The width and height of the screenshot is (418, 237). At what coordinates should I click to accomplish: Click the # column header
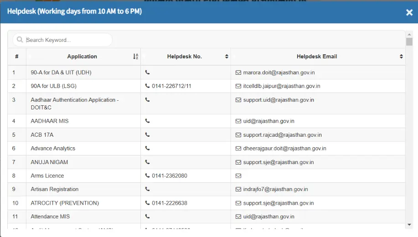coord(17,57)
